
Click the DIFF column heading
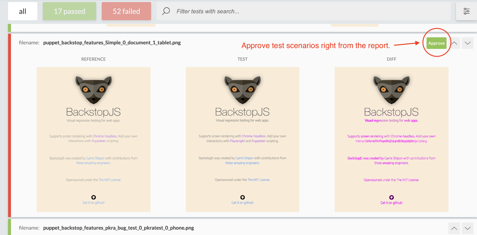click(392, 59)
